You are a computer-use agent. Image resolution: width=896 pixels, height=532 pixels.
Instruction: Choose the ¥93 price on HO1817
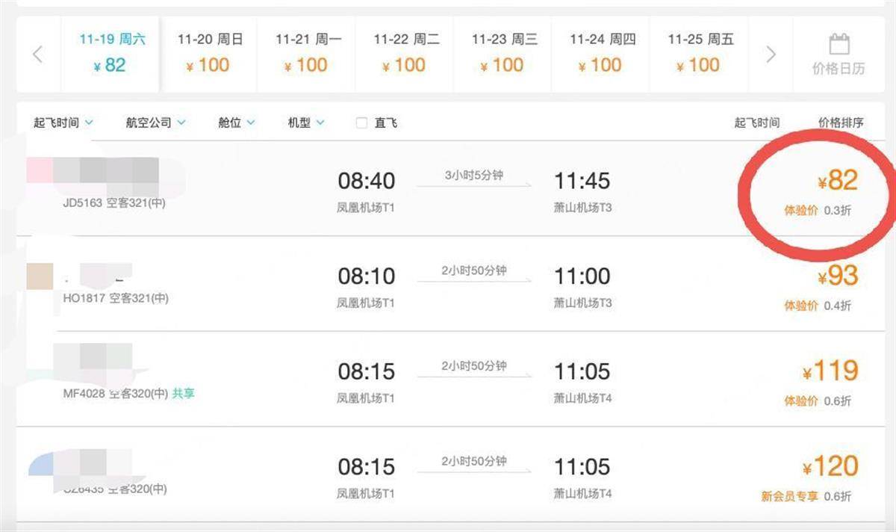coord(838,276)
